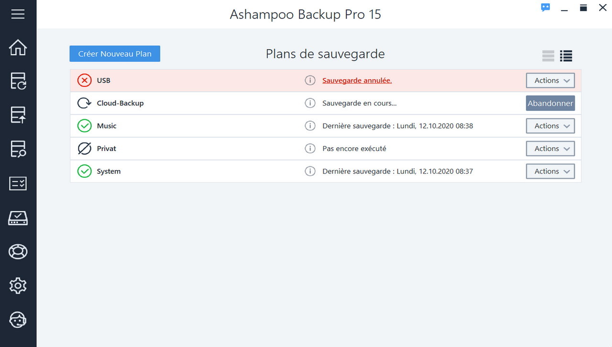
Task: Open the backup plans sidebar icon
Action: pos(18,81)
